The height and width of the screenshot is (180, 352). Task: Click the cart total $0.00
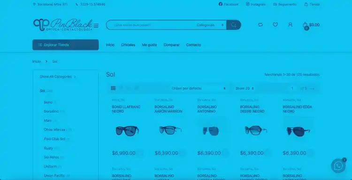click(314, 25)
